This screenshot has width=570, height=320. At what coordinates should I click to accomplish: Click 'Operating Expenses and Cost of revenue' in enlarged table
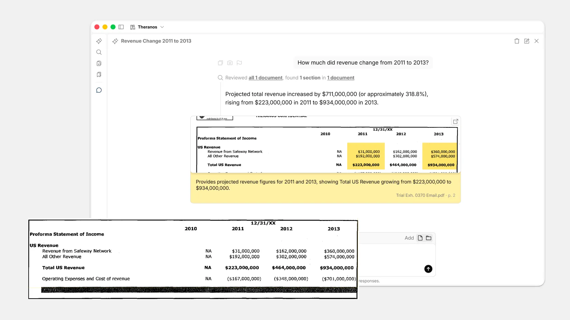click(x=86, y=279)
